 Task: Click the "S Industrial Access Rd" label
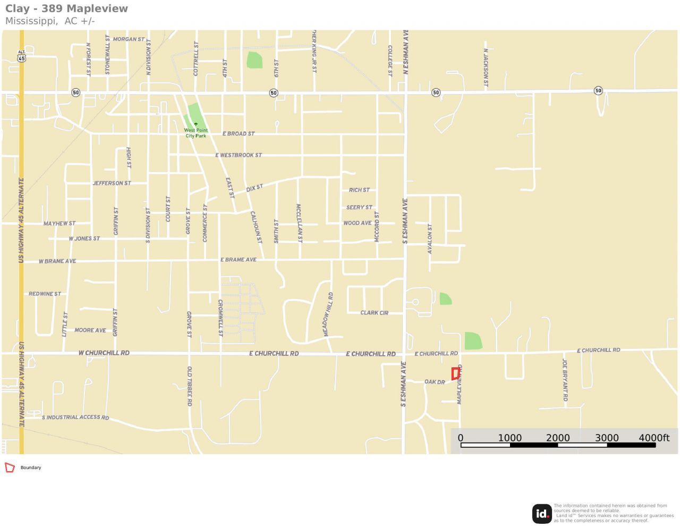point(75,418)
